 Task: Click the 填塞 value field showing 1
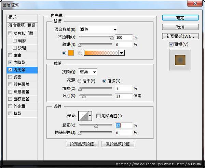tap(124, 89)
